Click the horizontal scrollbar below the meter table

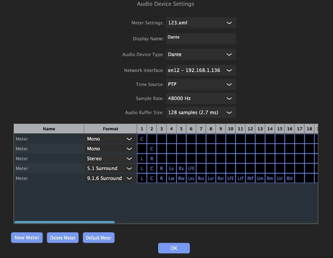click(x=64, y=222)
